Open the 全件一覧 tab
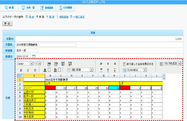The image size is (187, 121). pyautogui.click(x=28, y=8)
